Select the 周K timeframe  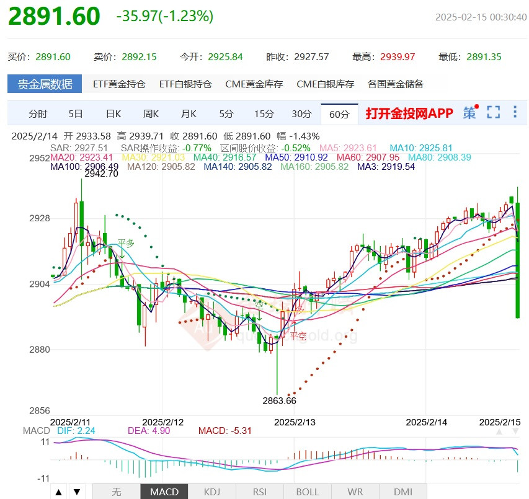pos(151,114)
